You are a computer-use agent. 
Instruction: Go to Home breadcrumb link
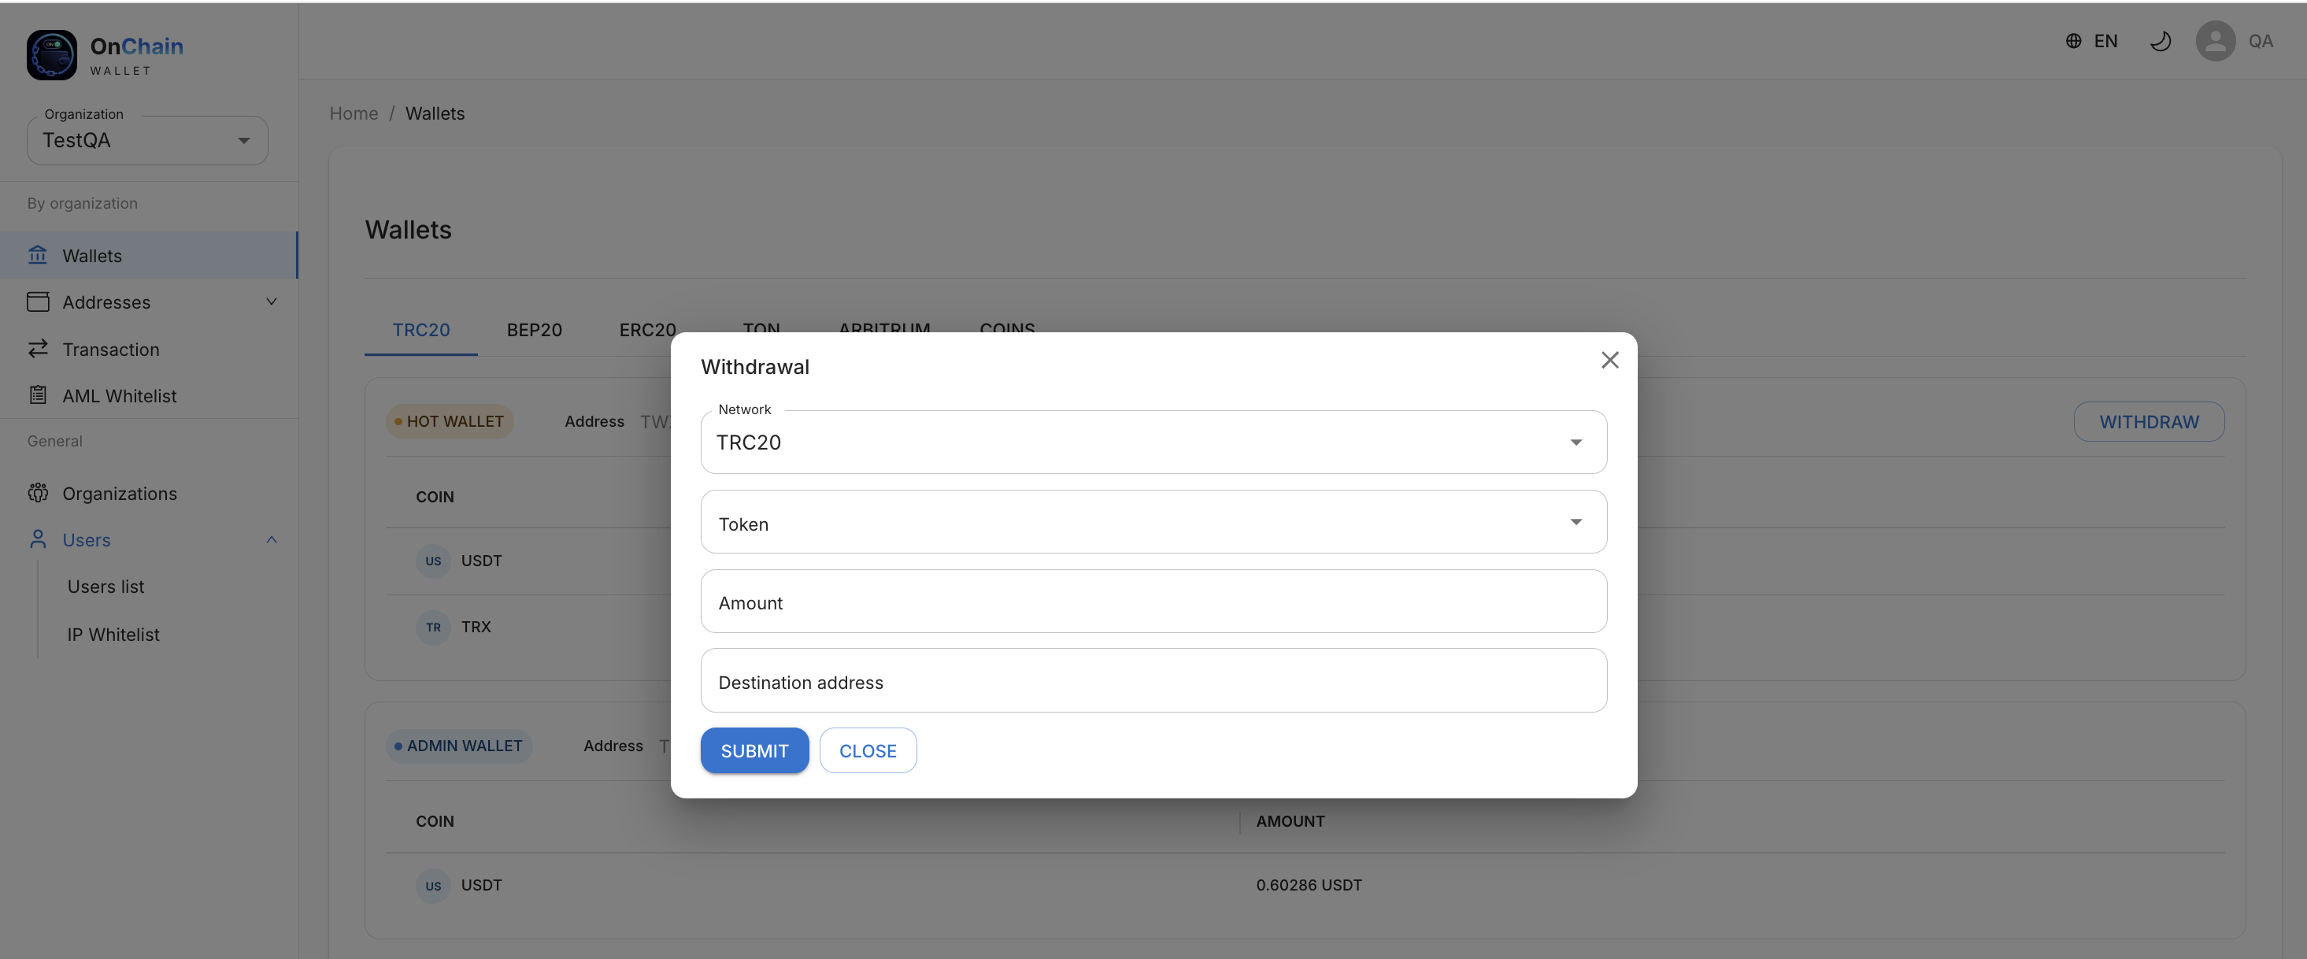[354, 113]
